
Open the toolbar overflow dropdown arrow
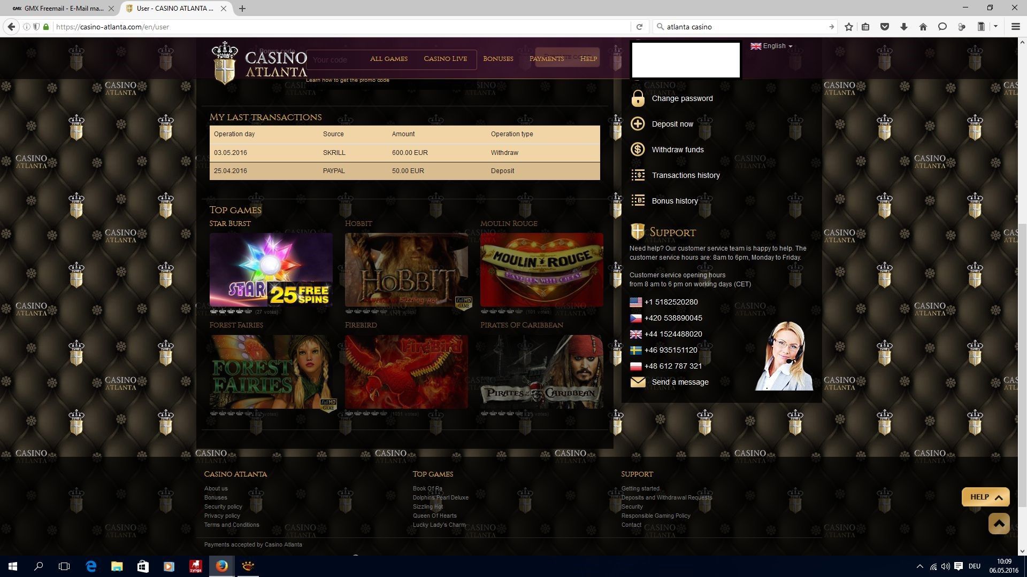pyautogui.click(x=996, y=26)
